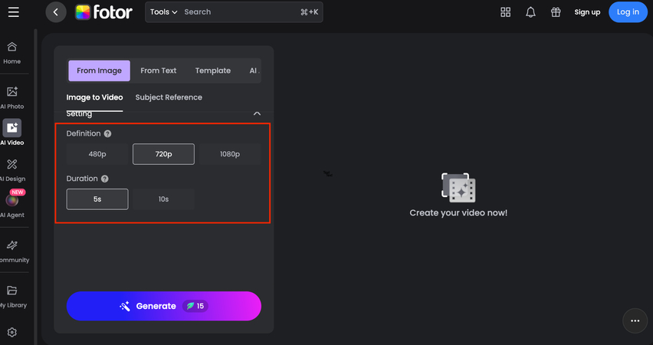Open the hamburger menu icon
The height and width of the screenshot is (345, 653).
(14, 12)
